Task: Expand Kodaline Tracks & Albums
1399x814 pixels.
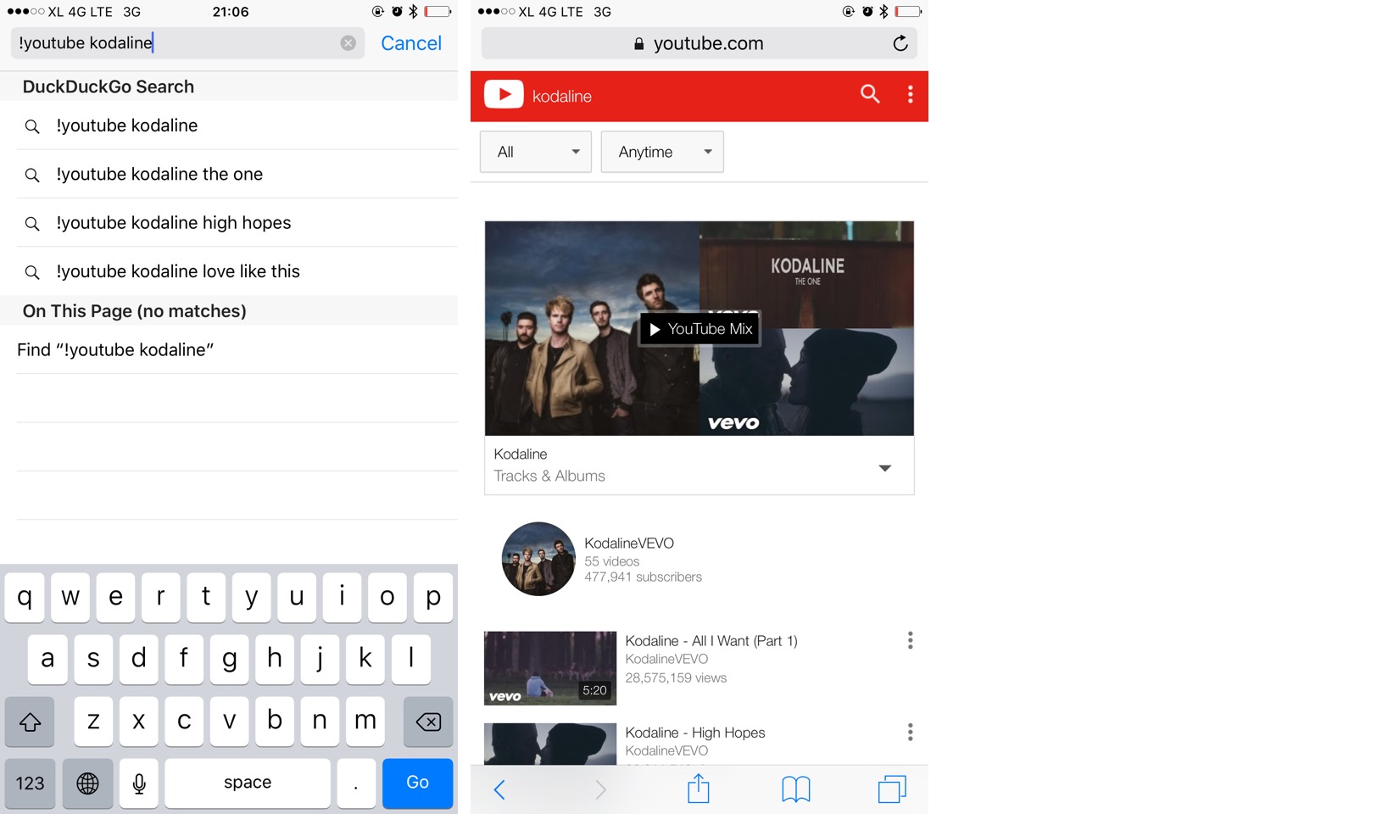Action: 885,468
